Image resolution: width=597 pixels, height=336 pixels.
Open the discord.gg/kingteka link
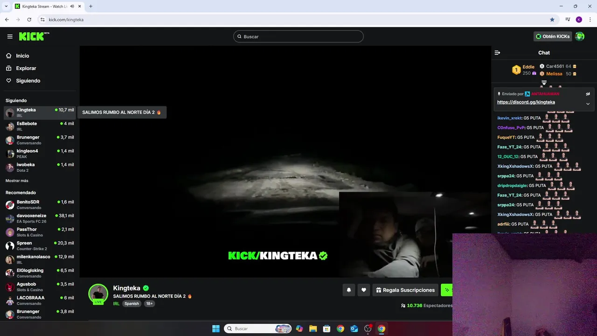(x=526, y=102)
